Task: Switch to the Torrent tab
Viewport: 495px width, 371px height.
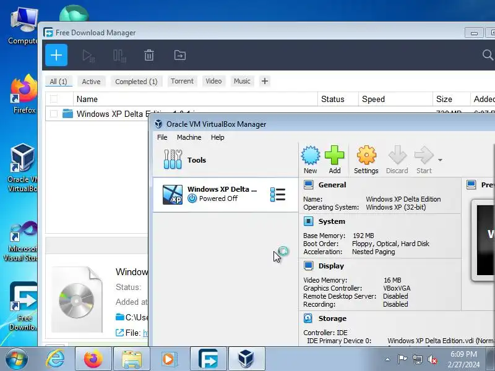Action: [182, 81]
